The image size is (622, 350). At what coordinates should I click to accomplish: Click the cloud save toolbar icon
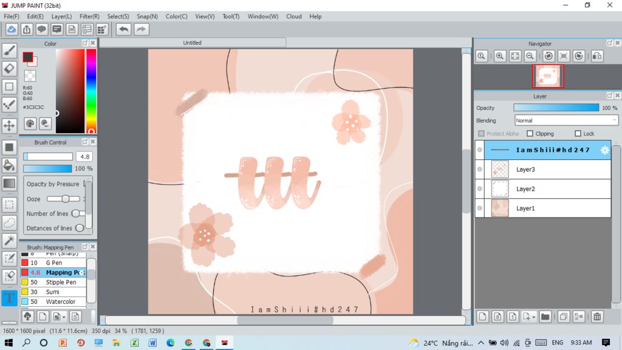pos(12,29)
